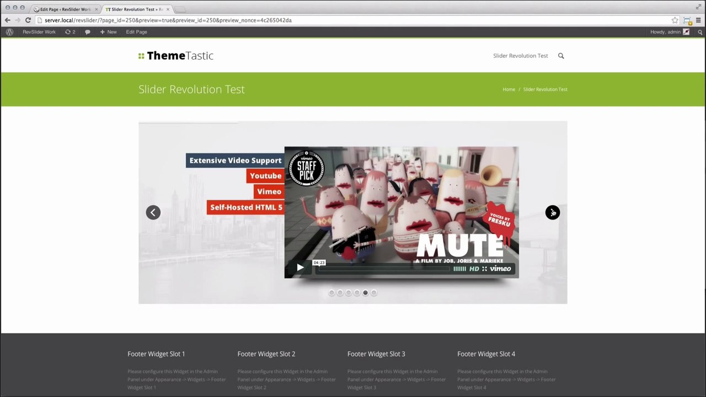This screenshot has height=397, width=706.
Task: Adjust the Vimeo volume bars
Action: tap(459, 269)
